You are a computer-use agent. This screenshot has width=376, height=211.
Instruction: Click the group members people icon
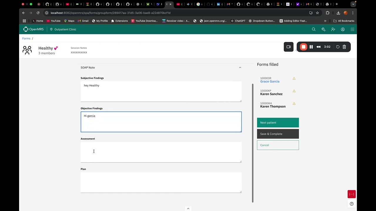pyautogui.click(x=27, y=50)
